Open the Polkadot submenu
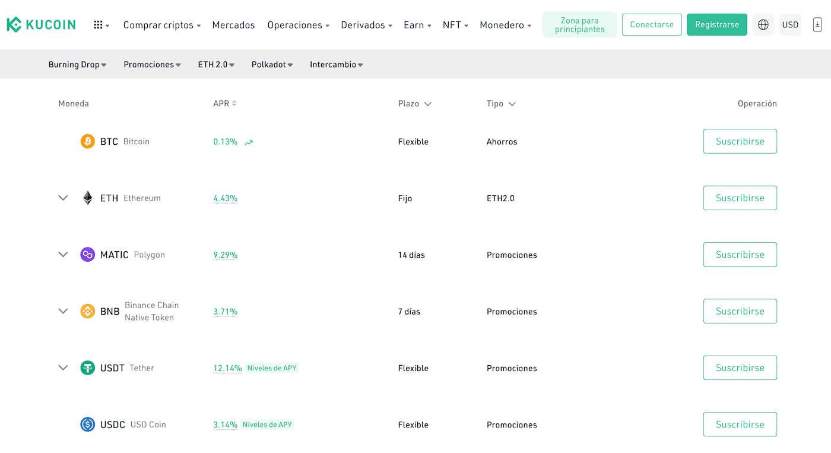 [x=272, y=65]
